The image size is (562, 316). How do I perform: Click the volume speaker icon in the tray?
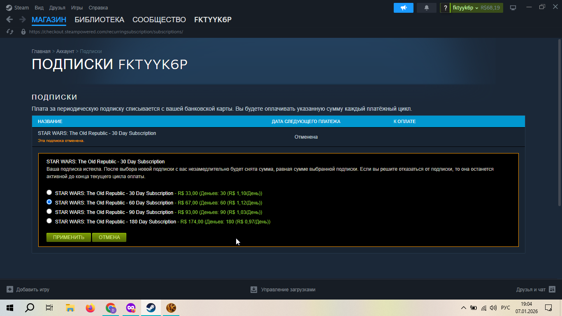pyautogui.click(x=493, y=308)
